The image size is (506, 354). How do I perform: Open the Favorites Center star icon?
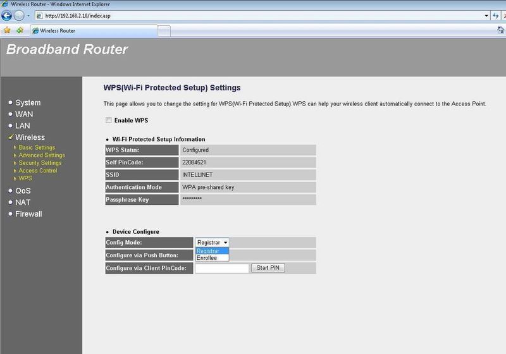(x=7, y=30)
